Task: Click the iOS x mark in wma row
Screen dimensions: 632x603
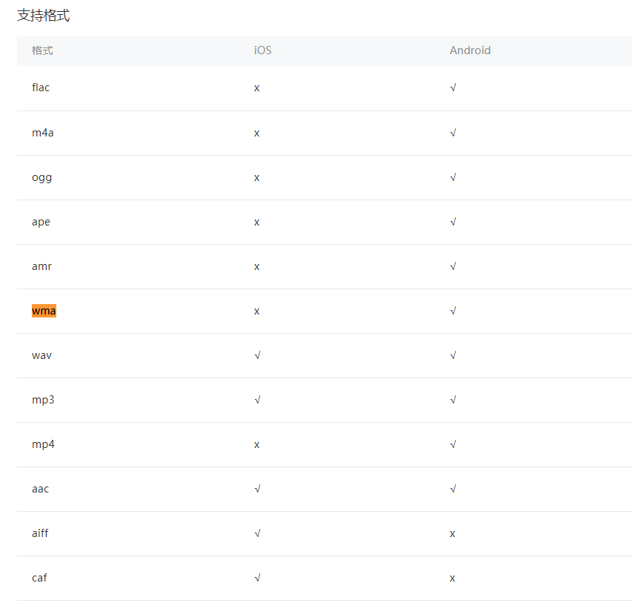Action: (257, 312)
